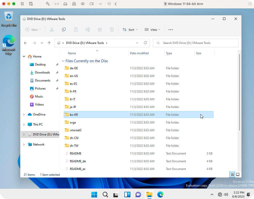Viewport: 254px width, 199px height.
Task: Click the Rename icon in toolbar
Action: click(88, 29)
